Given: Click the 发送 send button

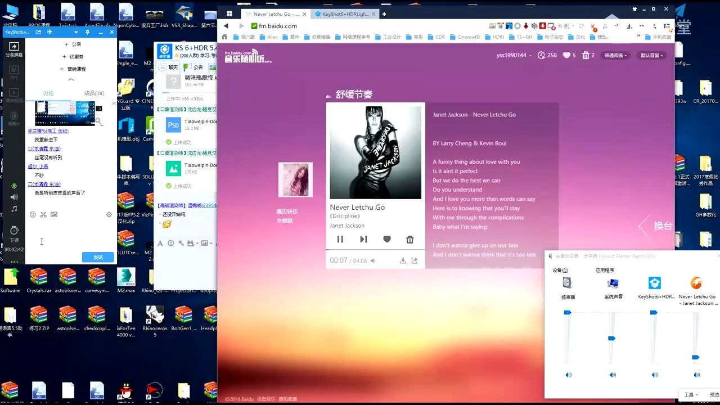Looking at the screenshot, I should [98, 257].
